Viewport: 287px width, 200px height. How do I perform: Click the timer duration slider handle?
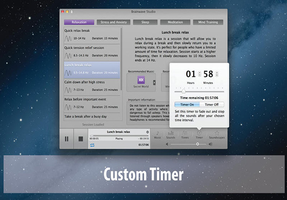click(183, 91)
